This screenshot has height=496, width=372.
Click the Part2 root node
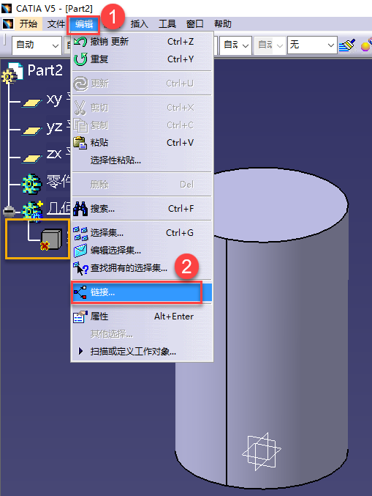(x=45, y=70)
